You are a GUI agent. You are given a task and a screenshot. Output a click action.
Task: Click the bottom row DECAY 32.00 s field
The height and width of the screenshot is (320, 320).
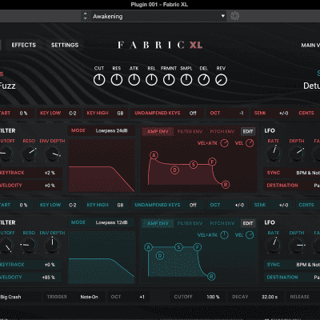(255, 297)
